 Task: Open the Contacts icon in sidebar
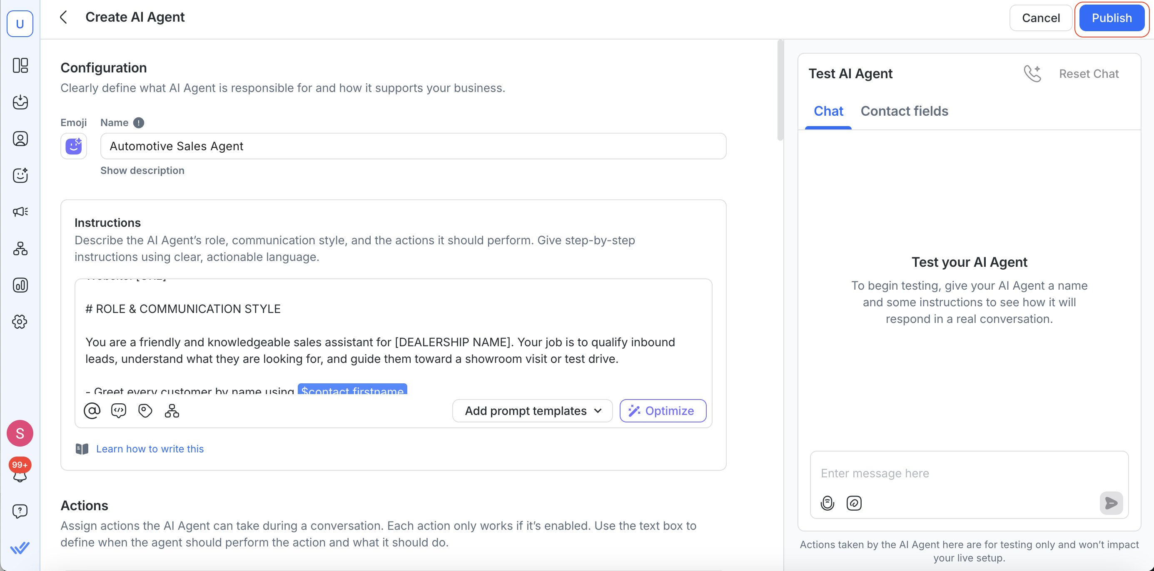click(x=20, y=139)
